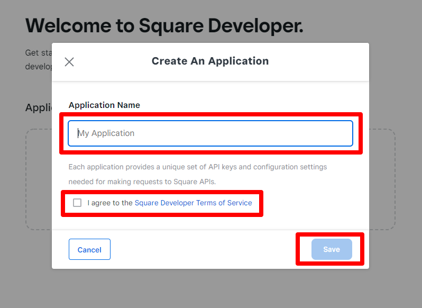Image resolution: width=422 pixels, height=308 pixels.
Task: Select the 'Create An Application' dialog title
Action: tap(210, 61)
